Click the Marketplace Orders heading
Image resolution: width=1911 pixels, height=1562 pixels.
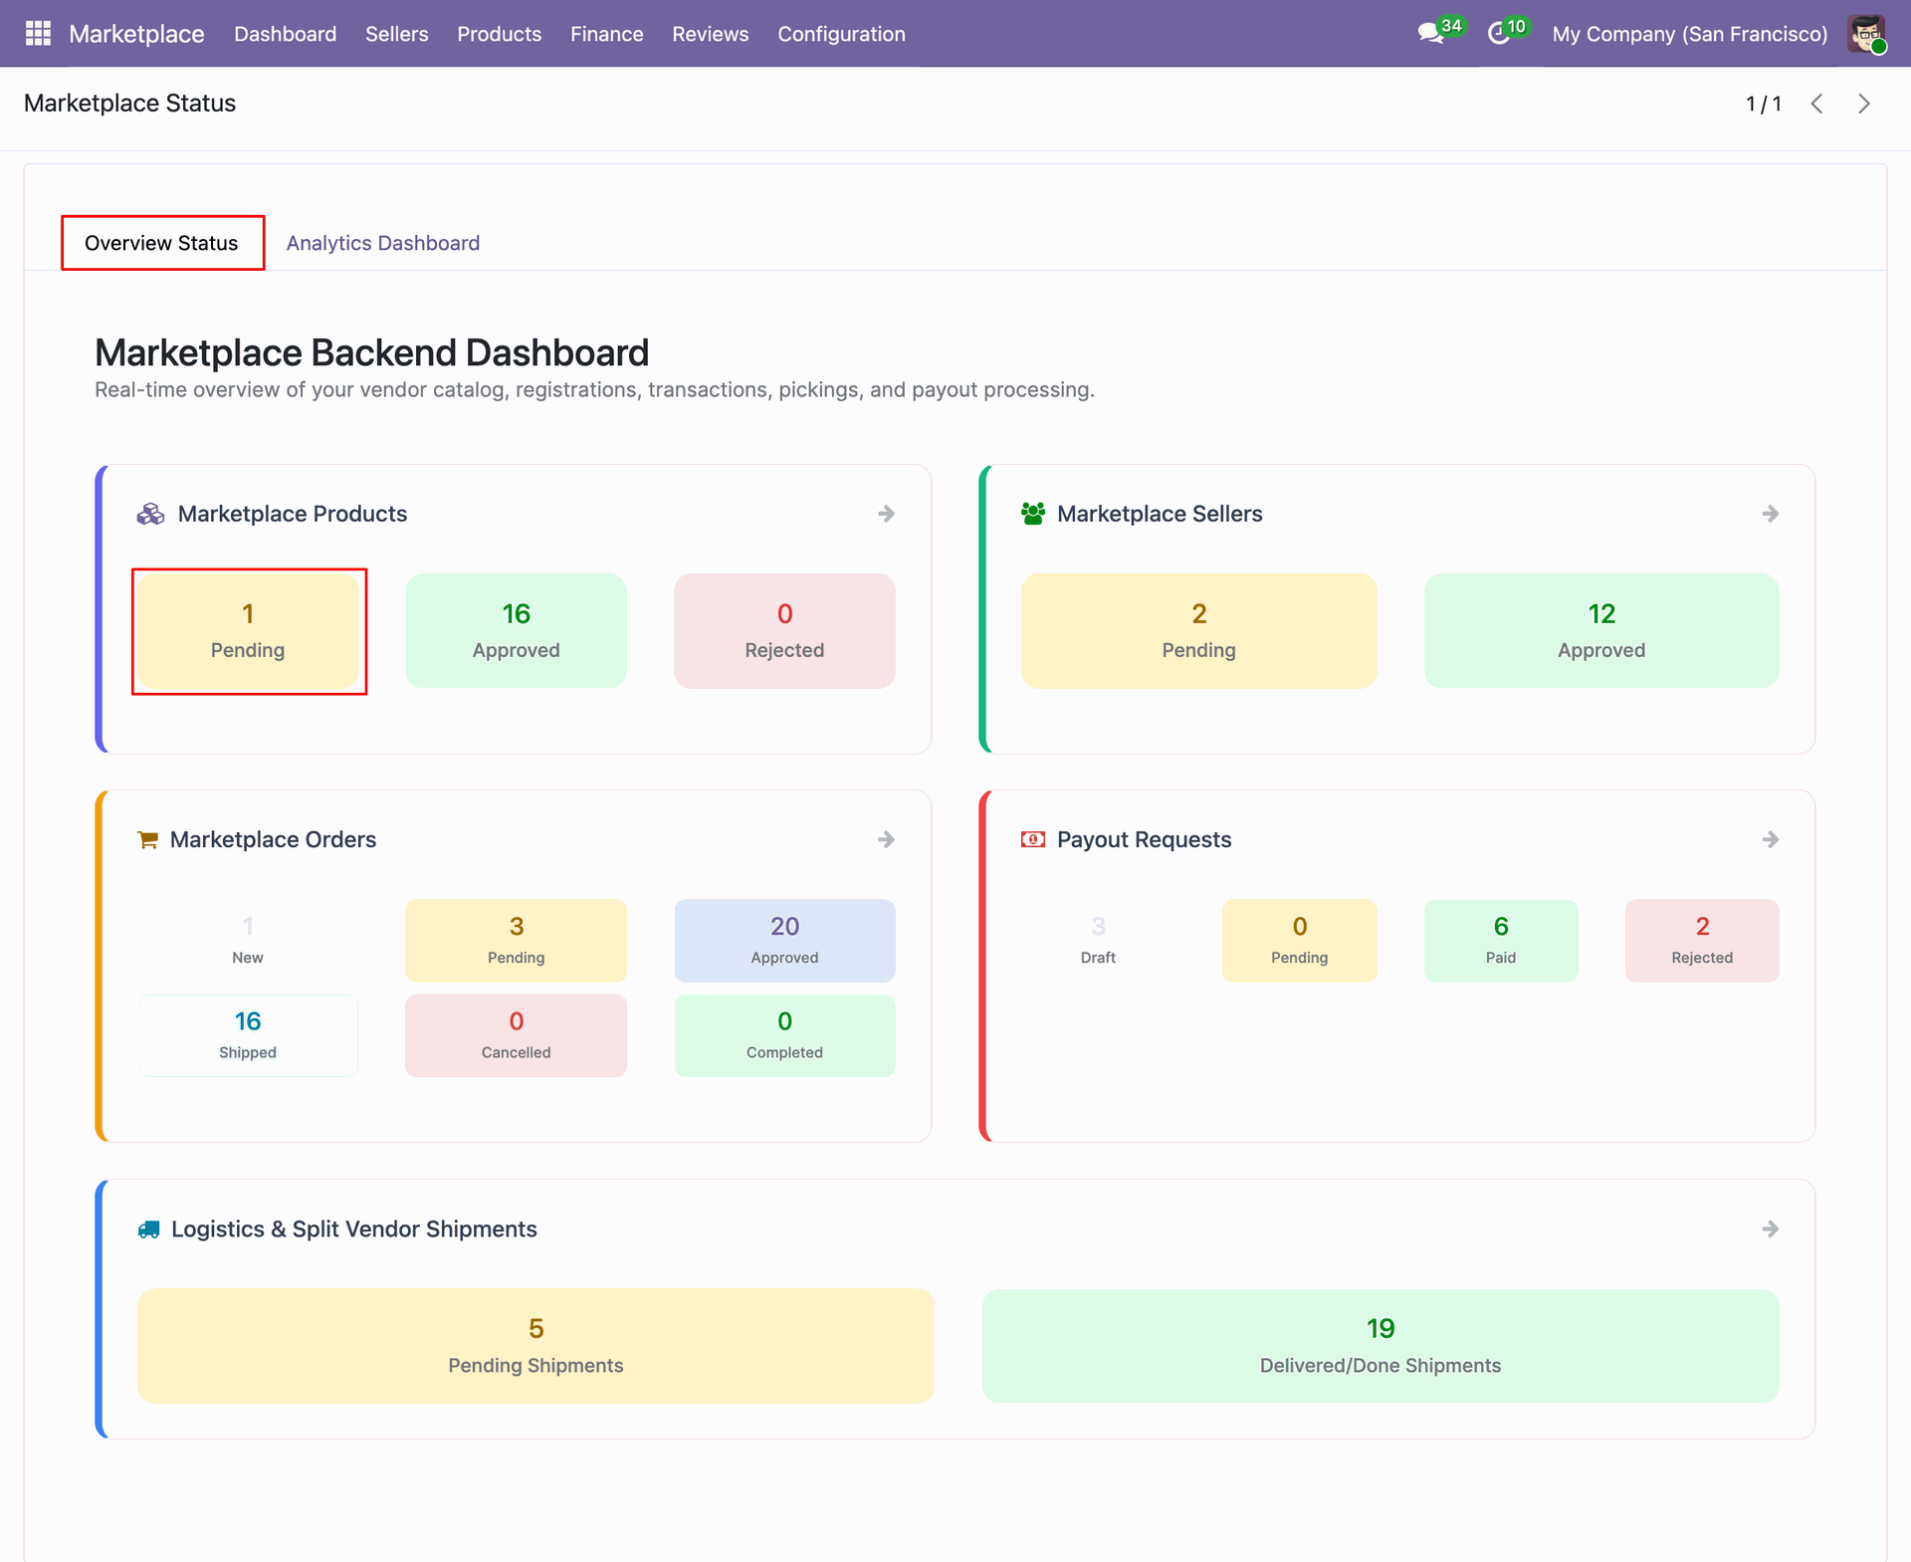273,839
